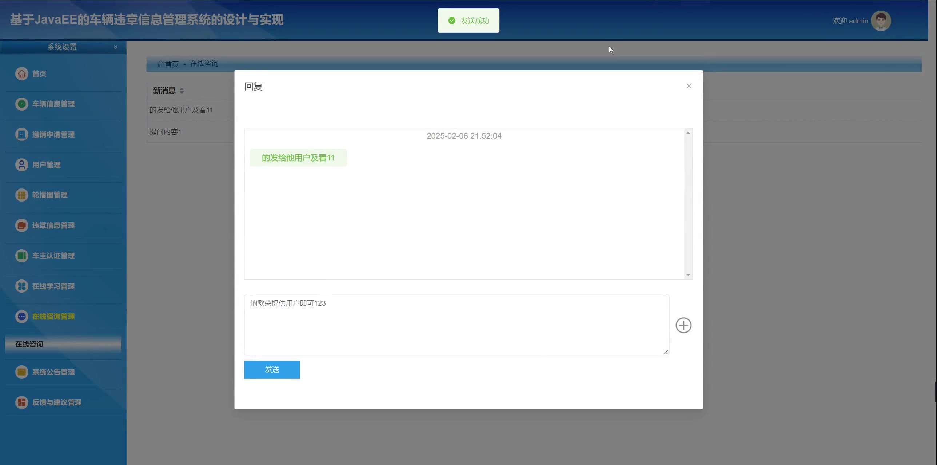Click the circled plus attachment icon

point(683,325)
